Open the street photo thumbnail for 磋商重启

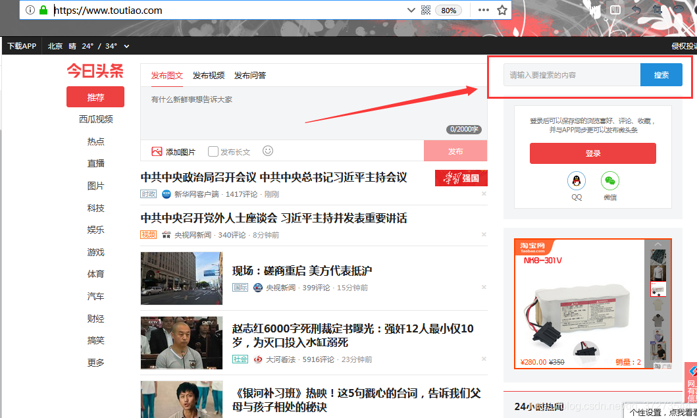(182, 278)
